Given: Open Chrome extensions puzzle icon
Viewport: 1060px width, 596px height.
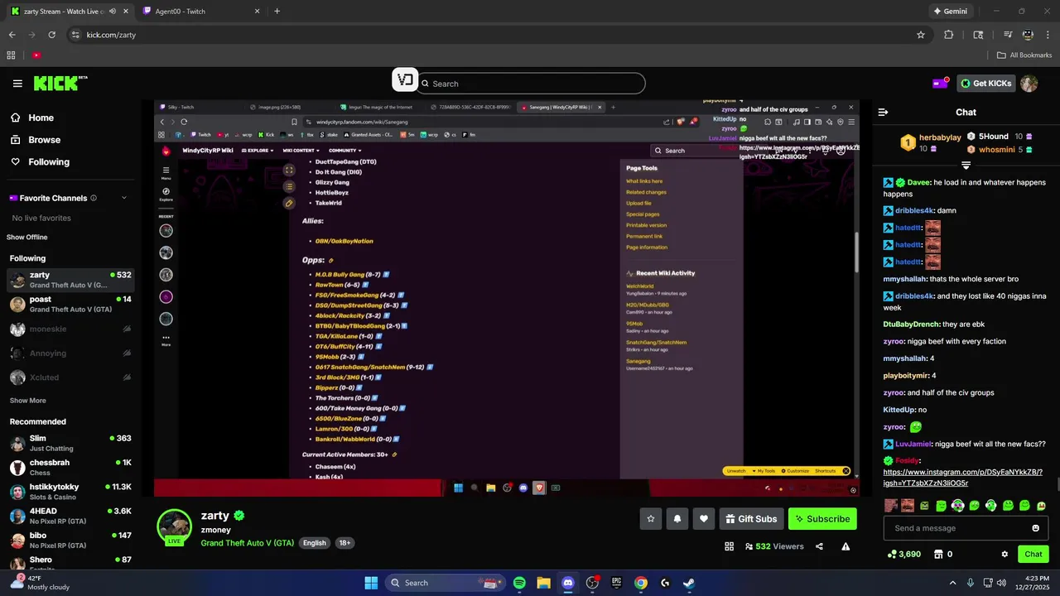Looking at the screenshot, I should coord(949,35).
